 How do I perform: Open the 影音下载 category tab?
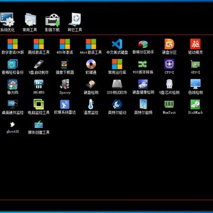(x=53, y=22)
